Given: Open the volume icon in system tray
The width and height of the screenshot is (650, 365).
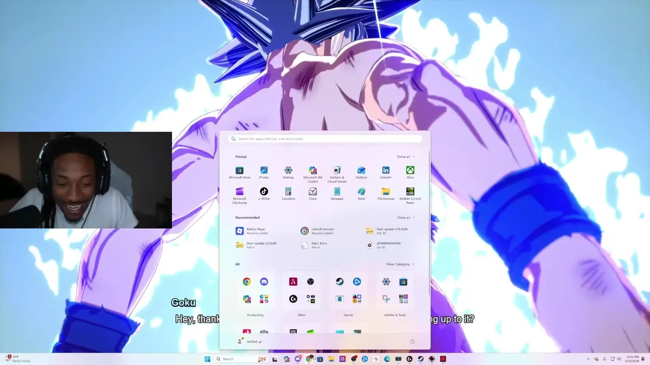Looking at the screenshot, I should click(x=619, y=359).
